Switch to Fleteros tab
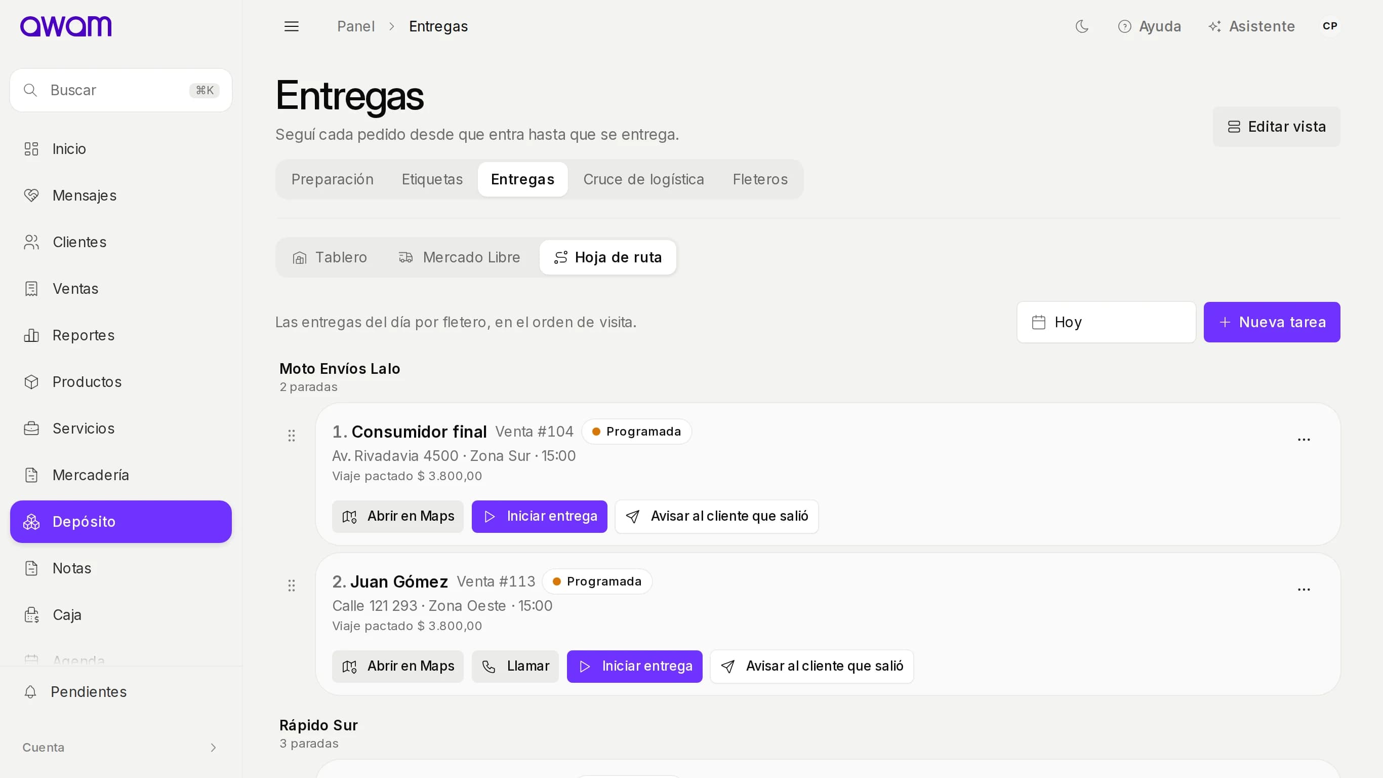This screenshot has height=778, width=1383. [x=760, y=179]
